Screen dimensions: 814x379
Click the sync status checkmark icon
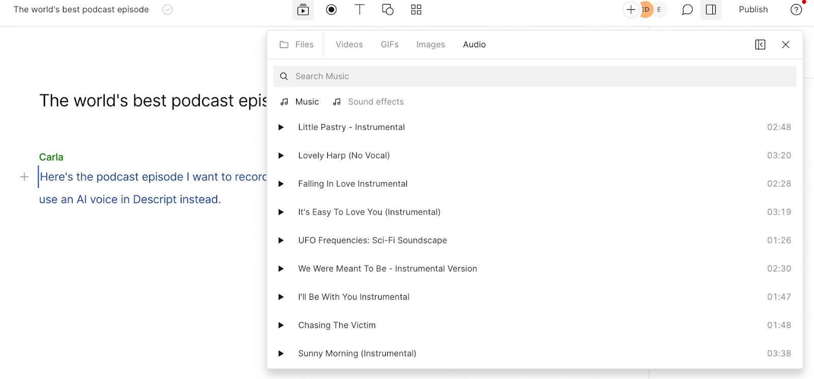pos(167,10)
